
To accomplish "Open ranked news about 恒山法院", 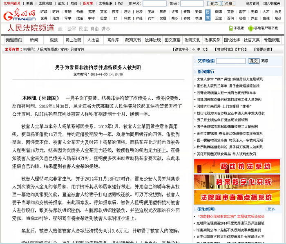I will click(x=230, y=113).
